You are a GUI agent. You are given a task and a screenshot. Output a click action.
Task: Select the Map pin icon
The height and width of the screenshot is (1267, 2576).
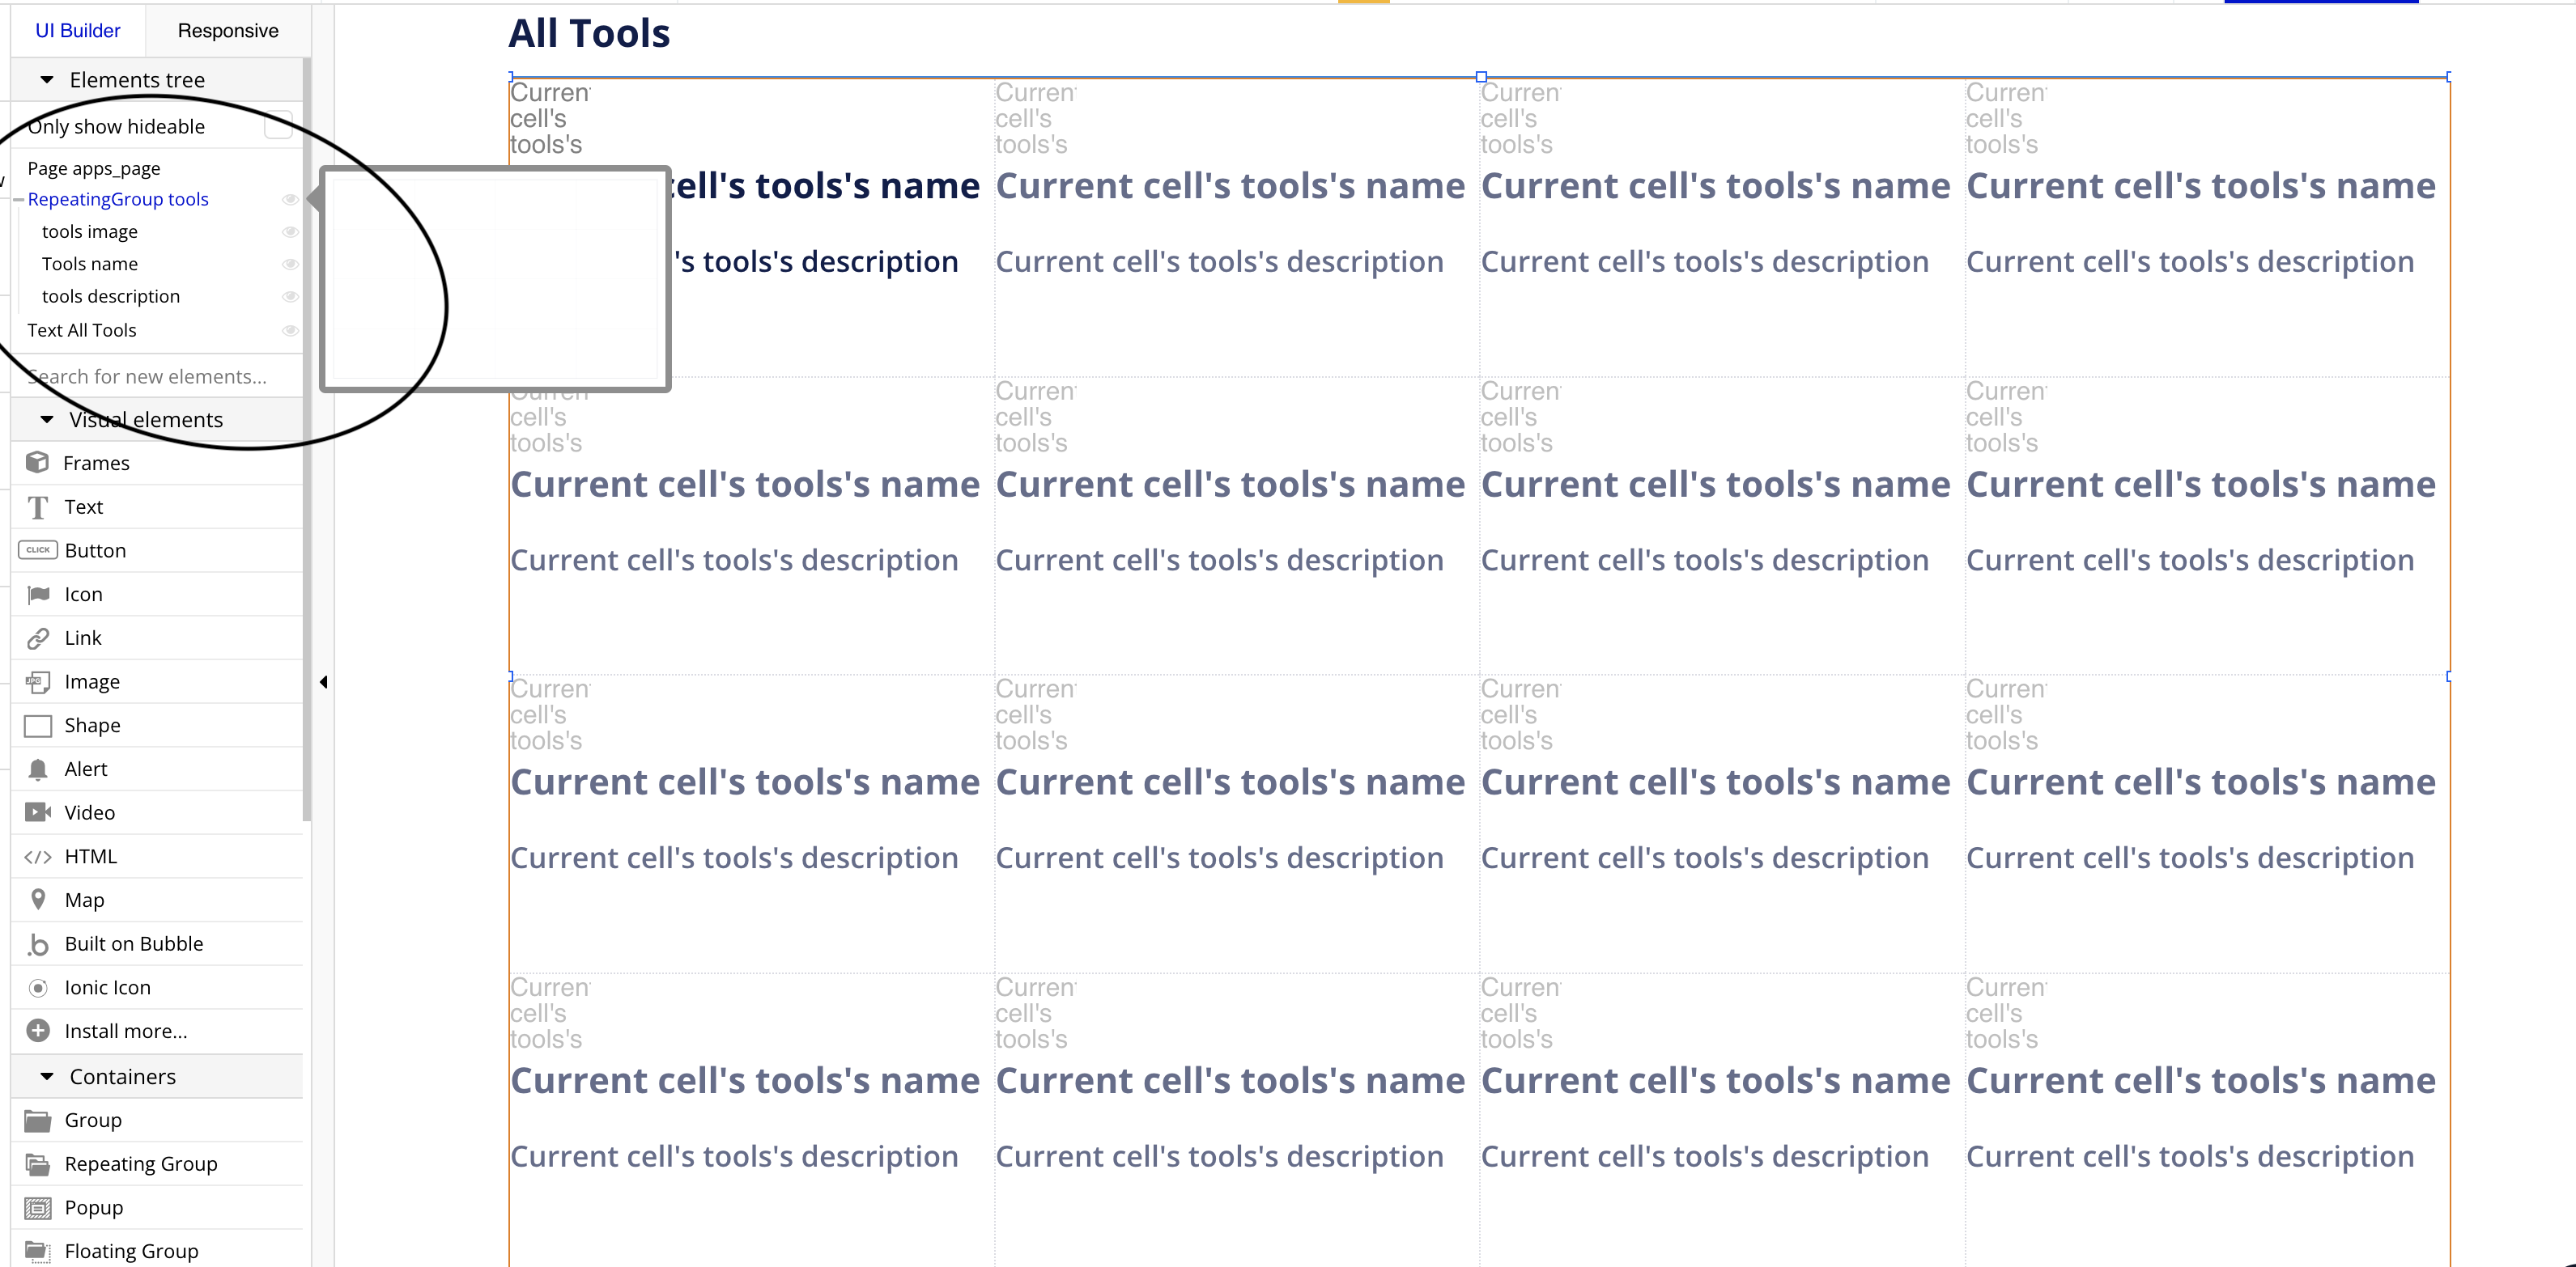(x=37, y=900)
